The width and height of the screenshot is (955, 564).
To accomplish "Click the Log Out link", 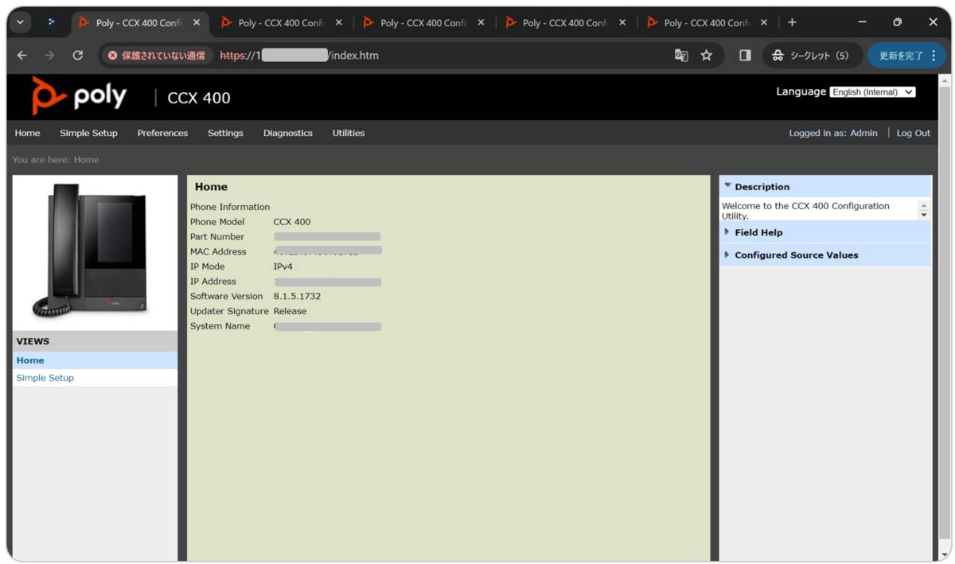I will point(913,133).
